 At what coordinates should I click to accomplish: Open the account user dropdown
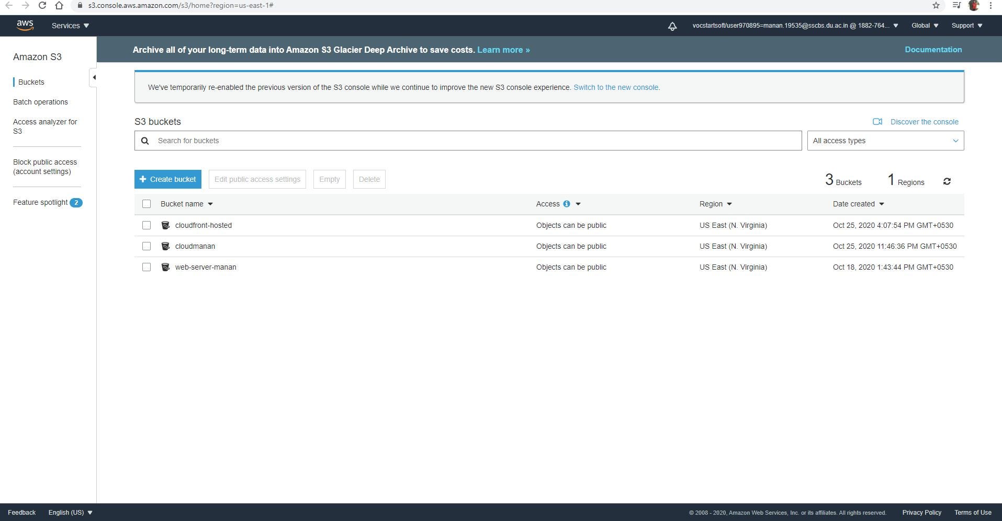point(795,26)
